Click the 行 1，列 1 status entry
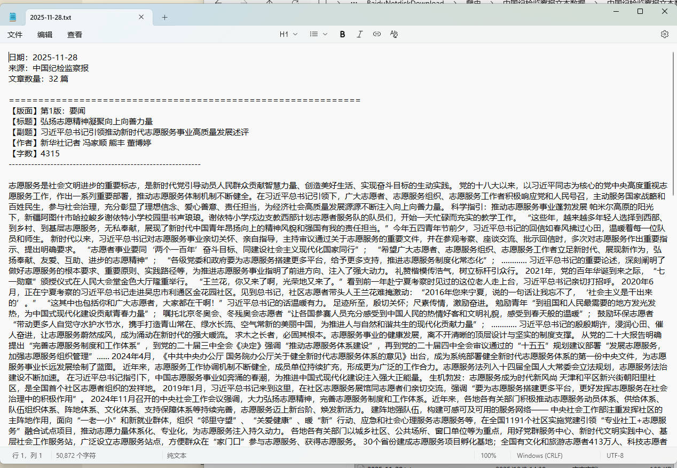 coord(27,456)
